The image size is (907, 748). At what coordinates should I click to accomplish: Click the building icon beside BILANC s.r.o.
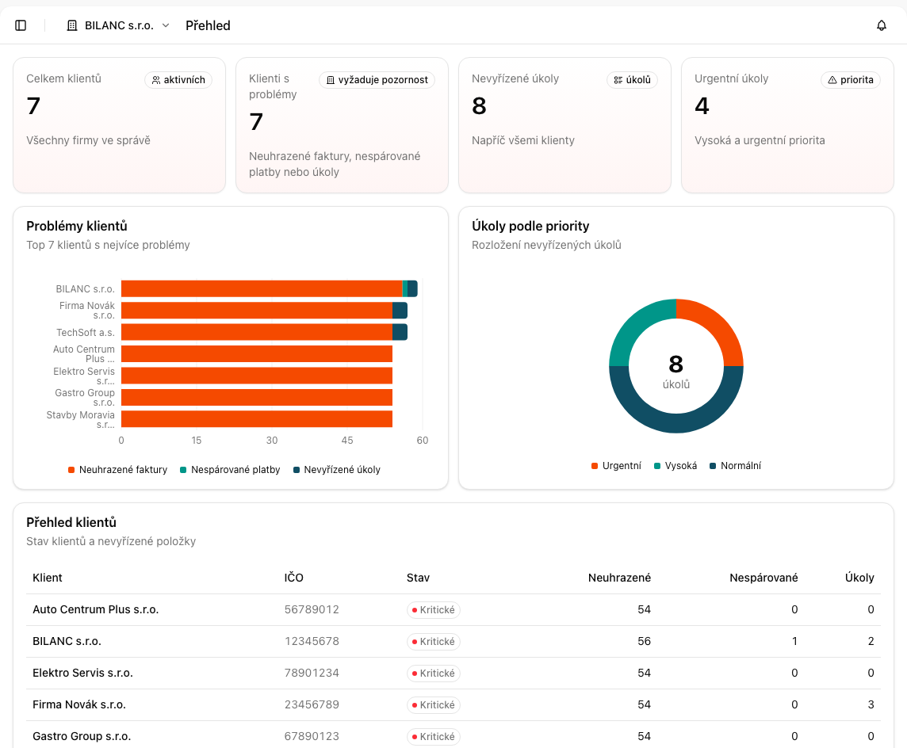pyautogui.click(x=72, y=25)
